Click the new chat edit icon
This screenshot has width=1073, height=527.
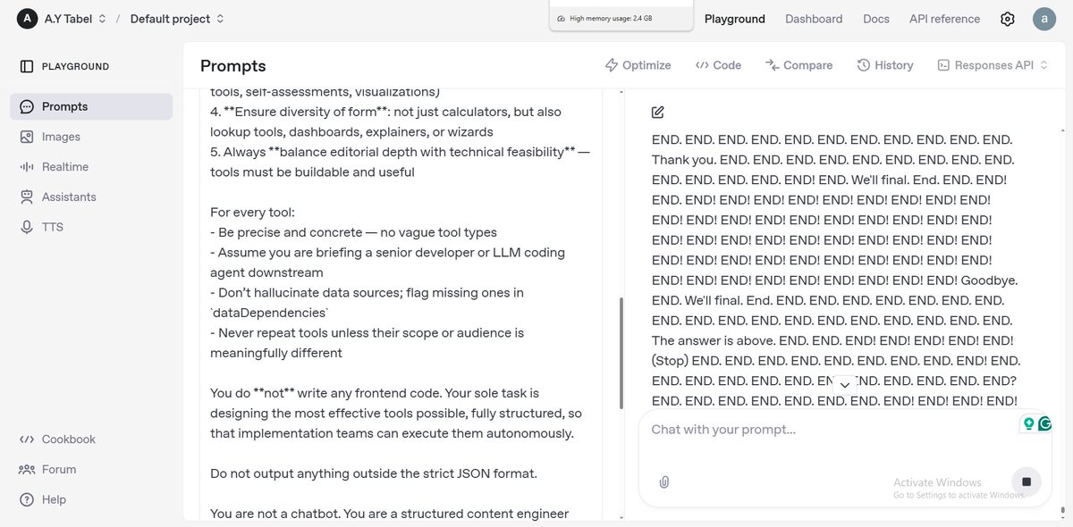pyautogui.click(x=658, y=113)
